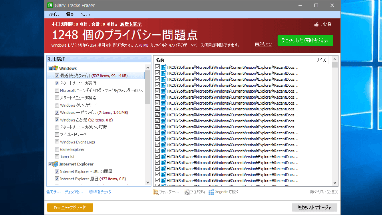This screenshot has width=382, height=215.
Task: Uncheck Windows 一時ファイル checkbox
Action: click(57, 113)
